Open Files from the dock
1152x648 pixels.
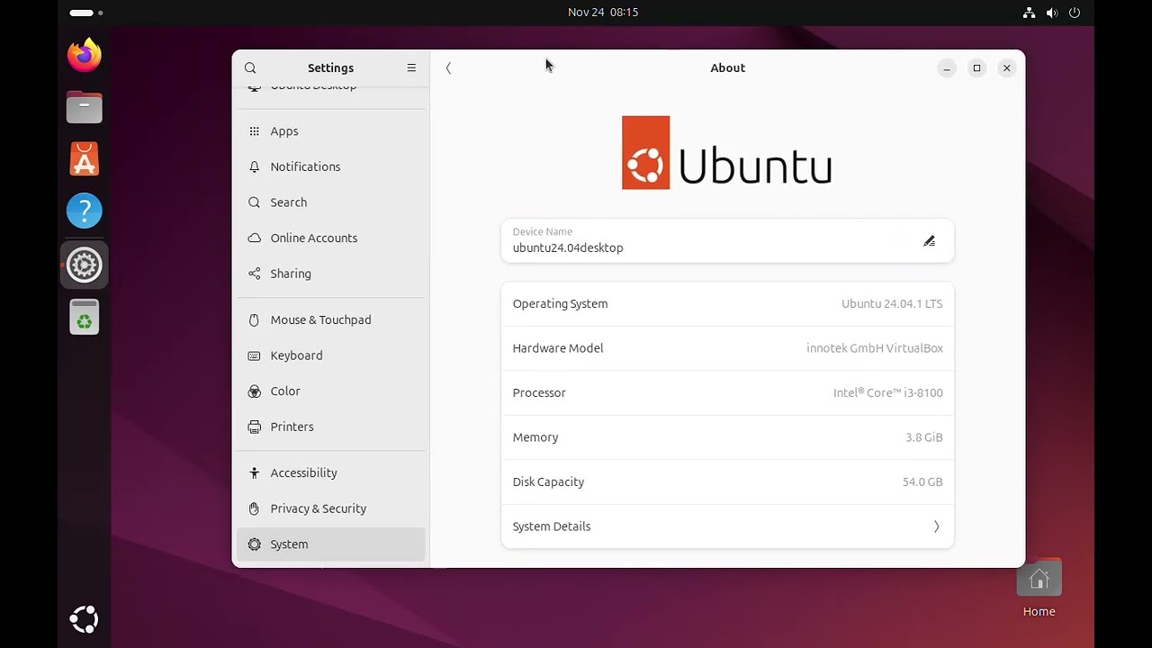[x=85, y=107]
